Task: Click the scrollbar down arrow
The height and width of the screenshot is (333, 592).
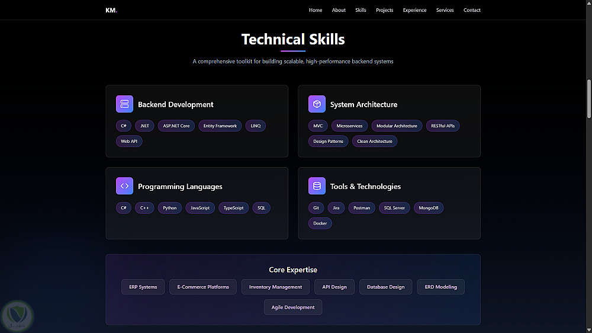Action: [x=588, y=330]
